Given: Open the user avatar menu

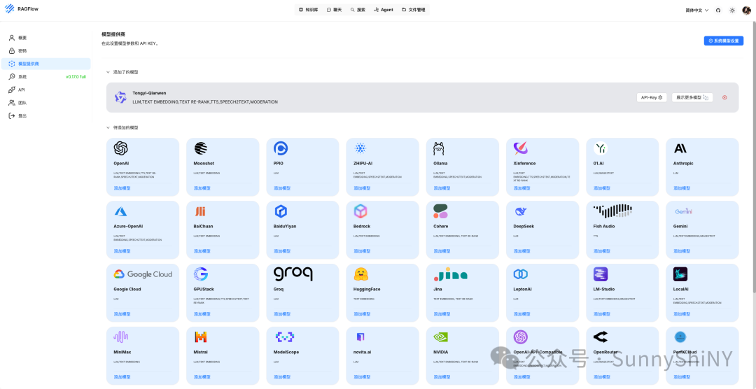Looking at the screenshot, I should tap(746, 10).
